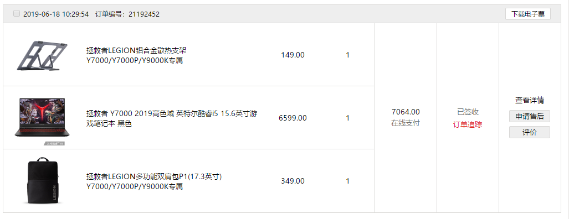
Task: Click the 下载电子票 button
Action: (527, 14)
